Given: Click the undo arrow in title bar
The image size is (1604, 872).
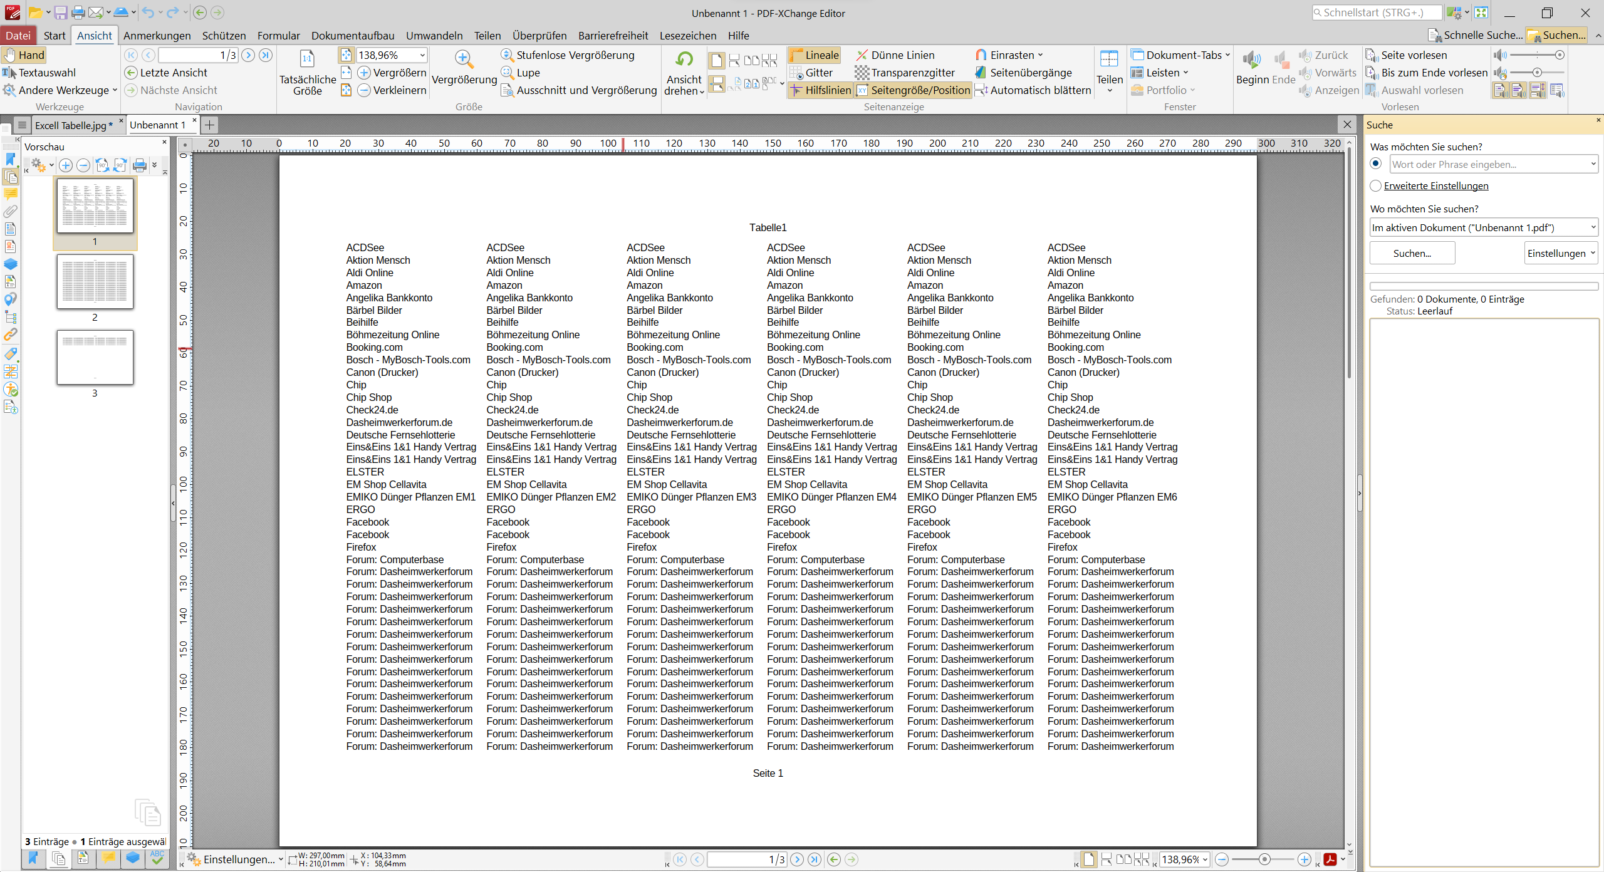Looking at the screenshot, I should 148,13.
